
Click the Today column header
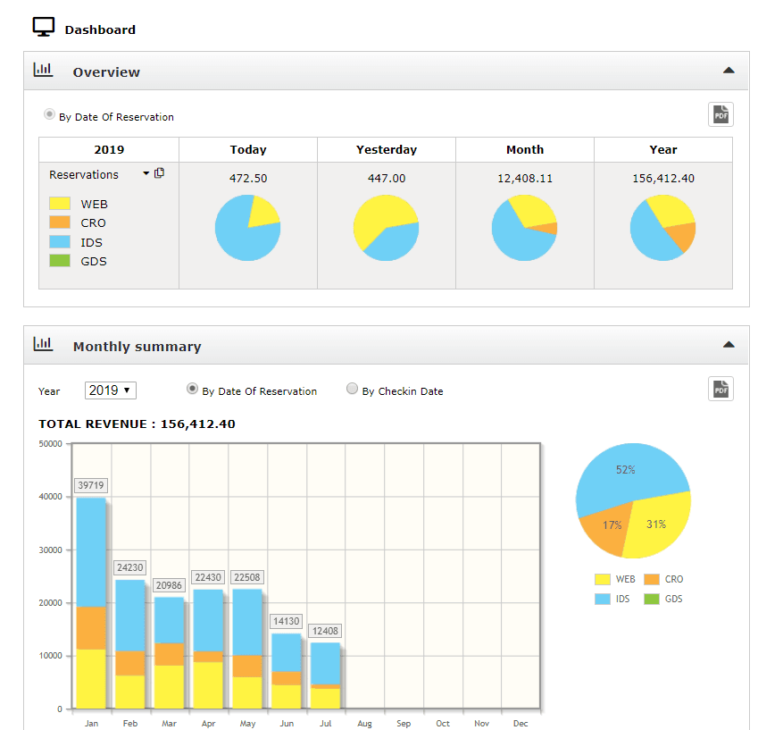pyautogui.click(x=247, y=149)
